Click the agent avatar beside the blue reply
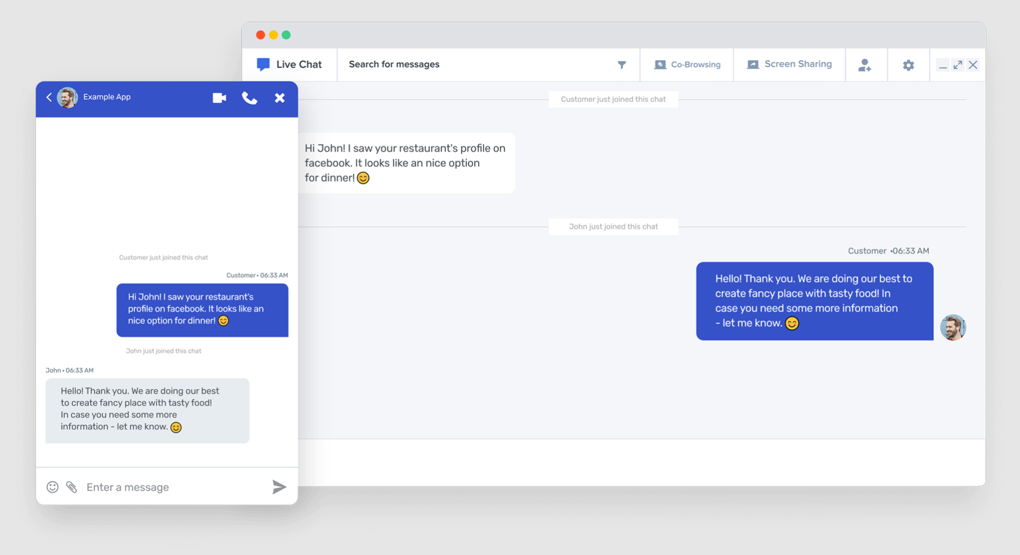Screen dimensions: 1020x555 pyautogui.click(x=953, y=327)
